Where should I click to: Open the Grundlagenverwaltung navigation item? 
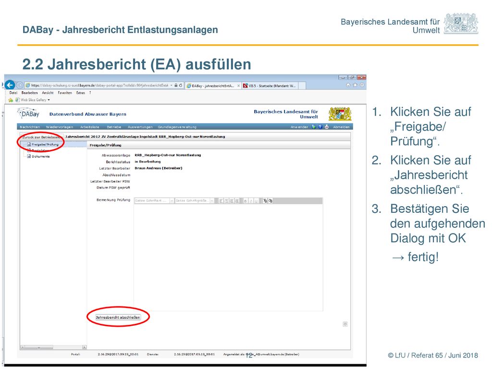tap(177, 127)
